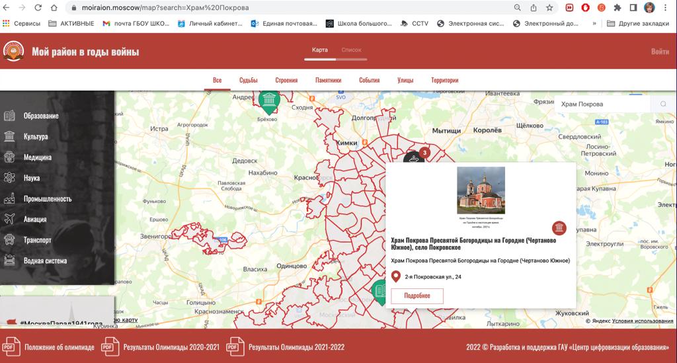The width and height of the screenshot is (677, 363).
Task: Open the Сервисы apps grid icon
Action: pyautogui.click(x=6, y=23)
